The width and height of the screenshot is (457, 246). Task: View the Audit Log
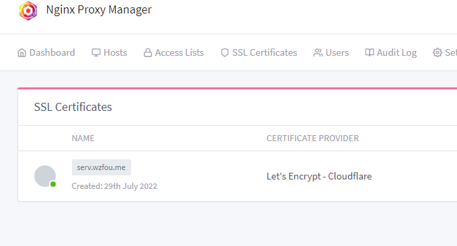[x=391, y=52]
